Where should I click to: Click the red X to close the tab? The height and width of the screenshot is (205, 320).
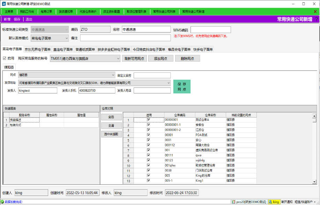[x=315, y=12]
